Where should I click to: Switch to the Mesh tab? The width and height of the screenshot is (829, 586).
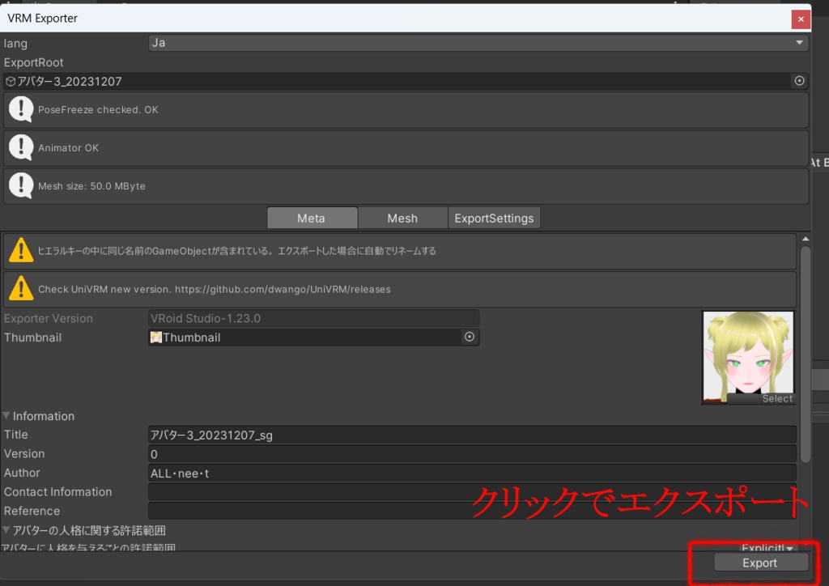coord(402,218)
